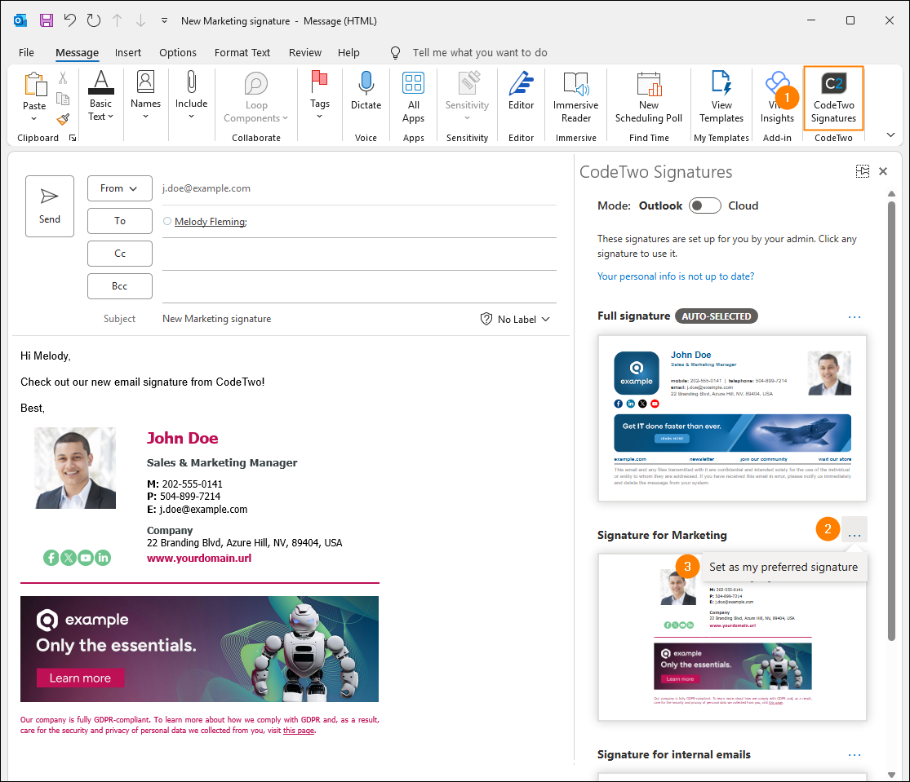910x782 pixels.
Task: Click the CodeTwo pane vertical scrollbar
Action: 891,421
